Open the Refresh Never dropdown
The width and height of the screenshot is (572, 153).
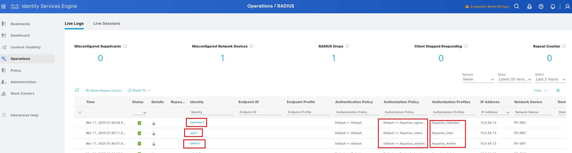pos(478,80)
